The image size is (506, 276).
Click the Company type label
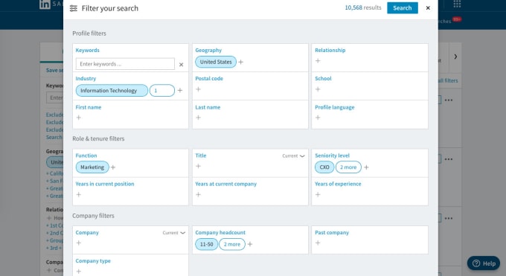pyautogui.click(x=93, y=261)
